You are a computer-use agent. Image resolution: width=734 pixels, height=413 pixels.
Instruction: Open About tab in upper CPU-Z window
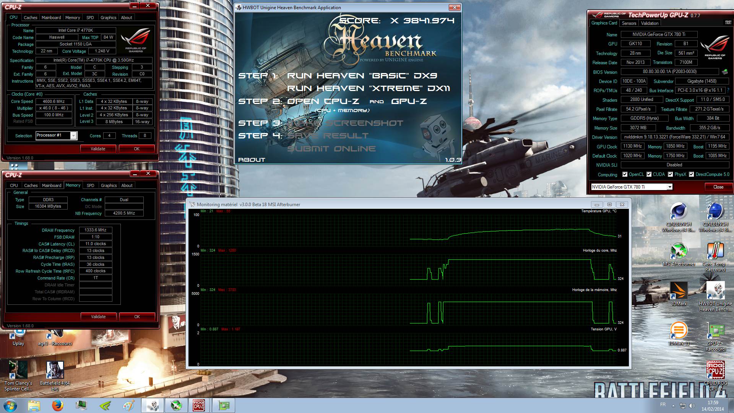127,18
